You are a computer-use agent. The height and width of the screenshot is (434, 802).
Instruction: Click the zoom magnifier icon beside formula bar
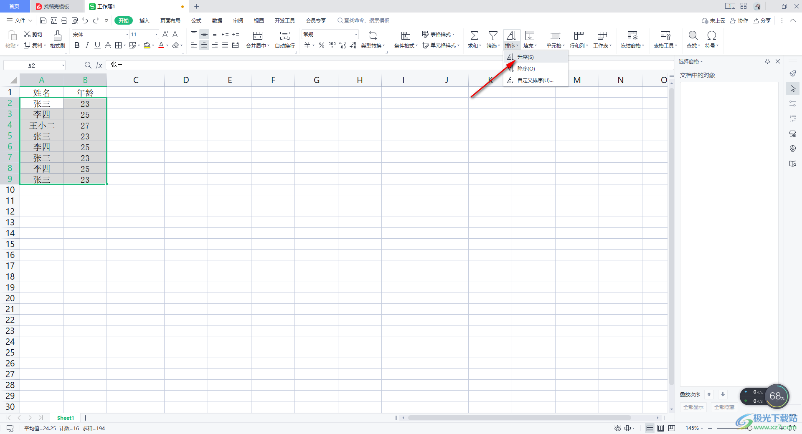(x=88, y=65)
